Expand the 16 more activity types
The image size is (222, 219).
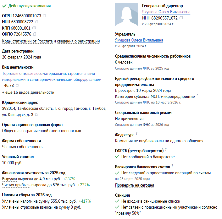coord(28,93)
